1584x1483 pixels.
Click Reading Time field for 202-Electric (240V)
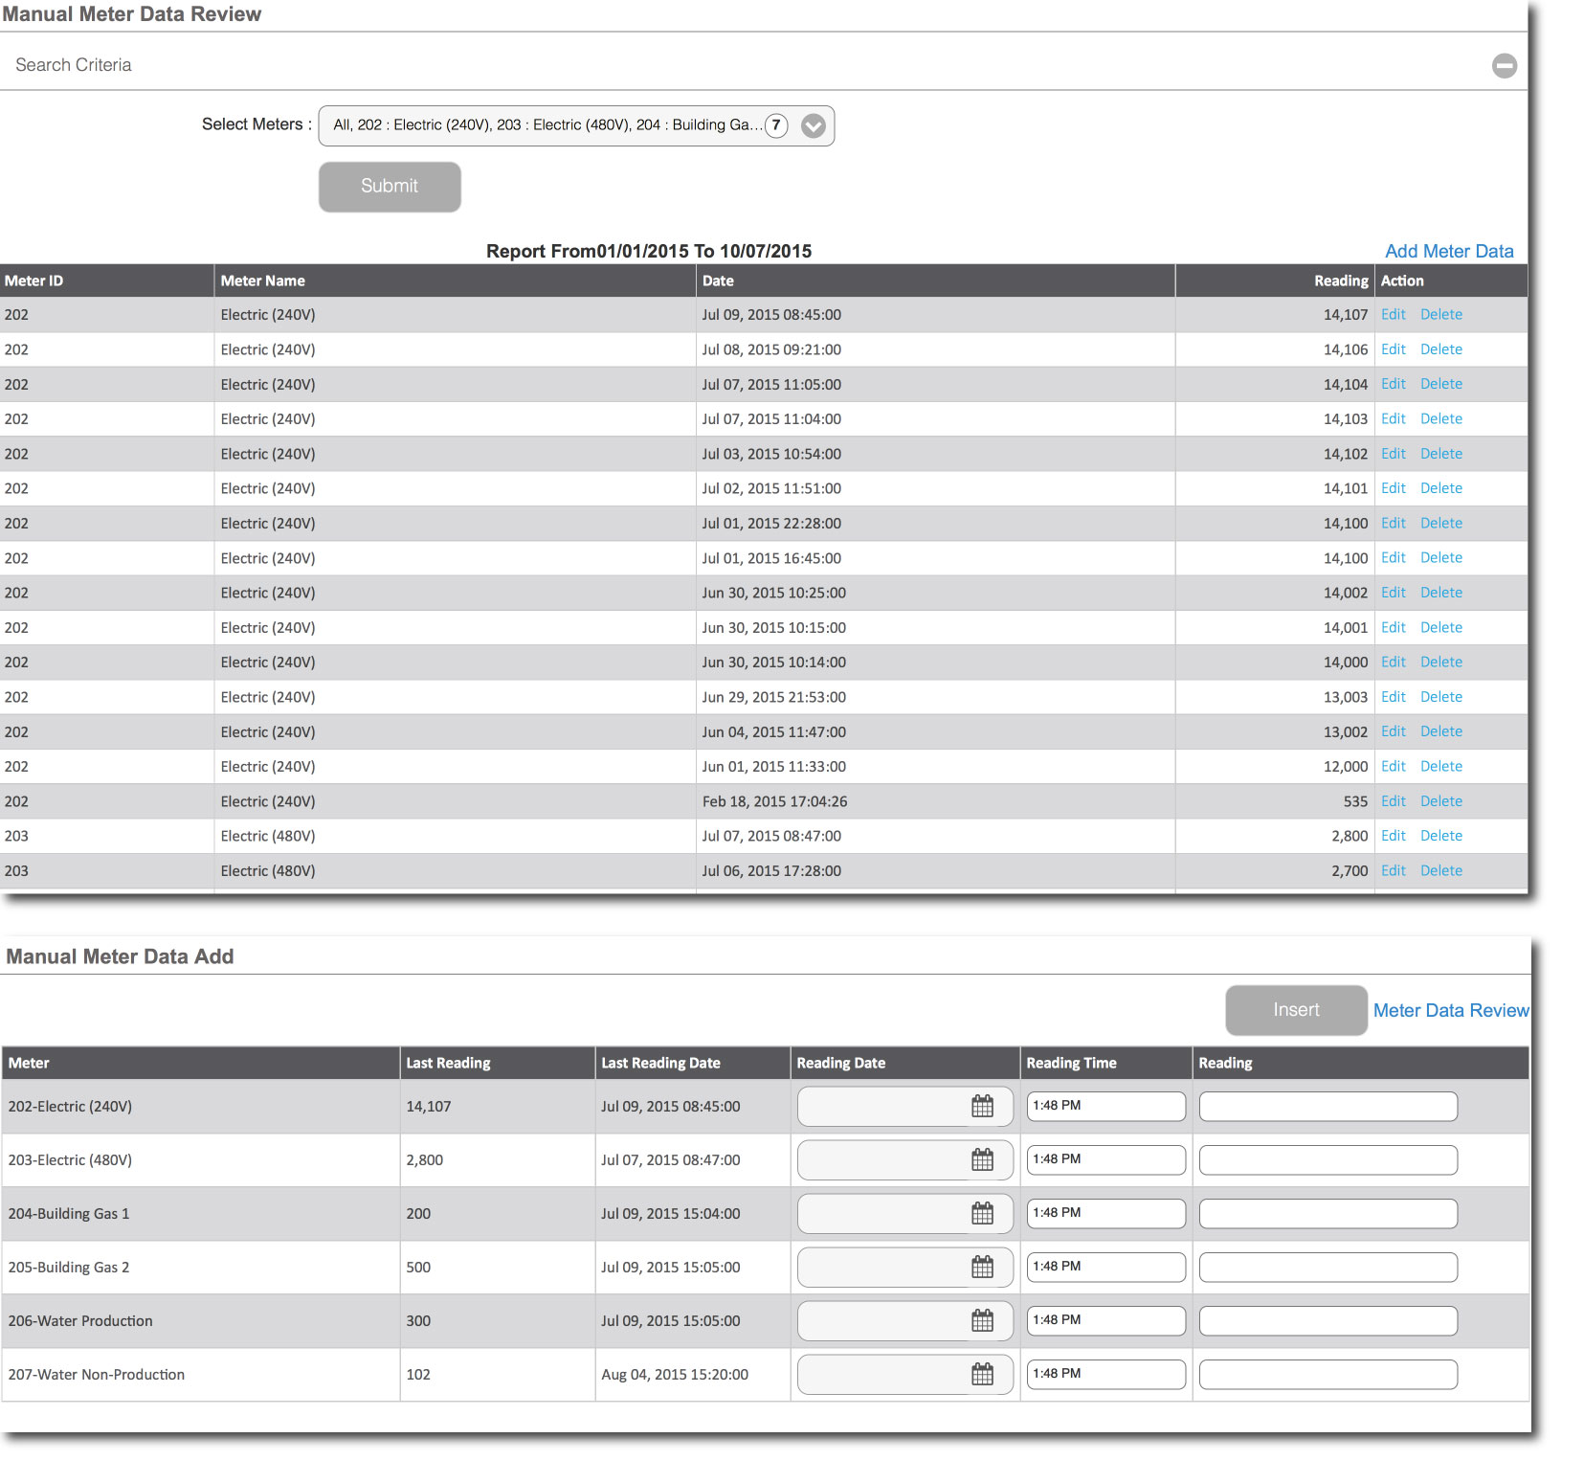pos(1105,1106)
